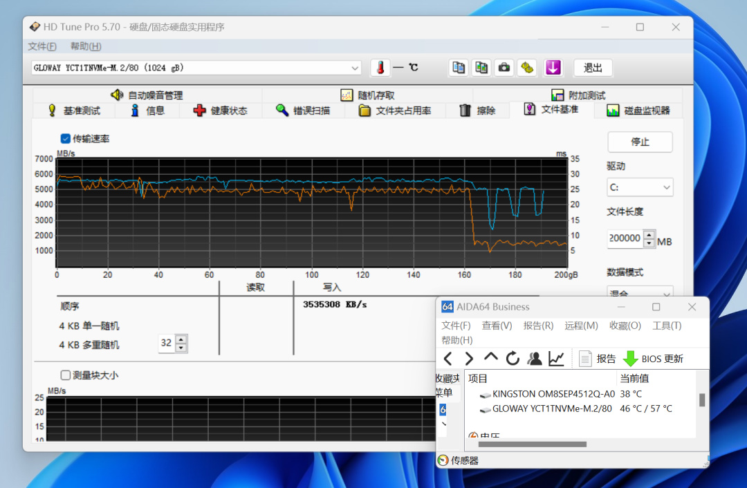The width and height of the screenshot is (747, 488).
Task: Open the 随机存取 tab
Action: tap(367, 95)
